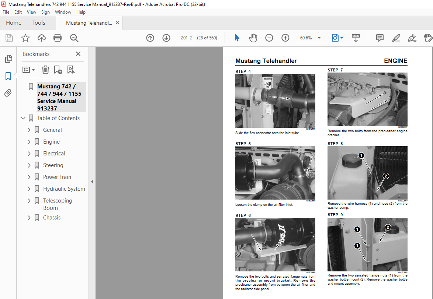Expand the Power Train bookmark
This screenshot has height=299, width=433.
[29, 177]
